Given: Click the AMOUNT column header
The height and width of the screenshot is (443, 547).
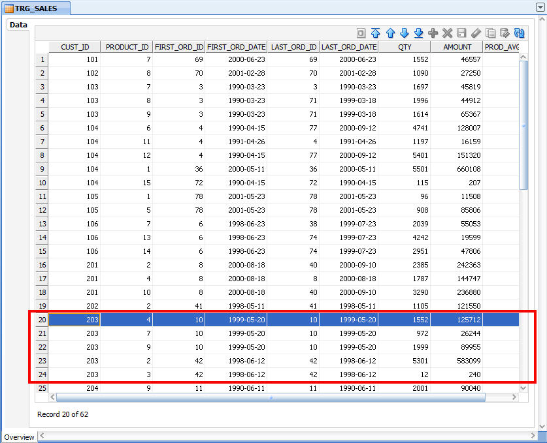Looking at the screenshot, I should click(x=457, y=47).
